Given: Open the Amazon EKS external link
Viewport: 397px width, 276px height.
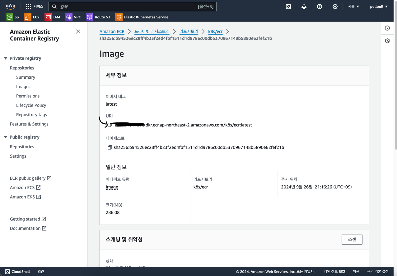Looking at the screenshot, I should 26,197.
